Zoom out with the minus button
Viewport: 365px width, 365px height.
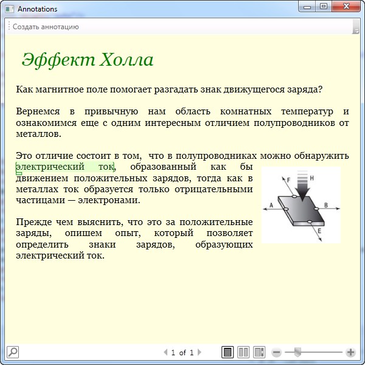[277, 352]
